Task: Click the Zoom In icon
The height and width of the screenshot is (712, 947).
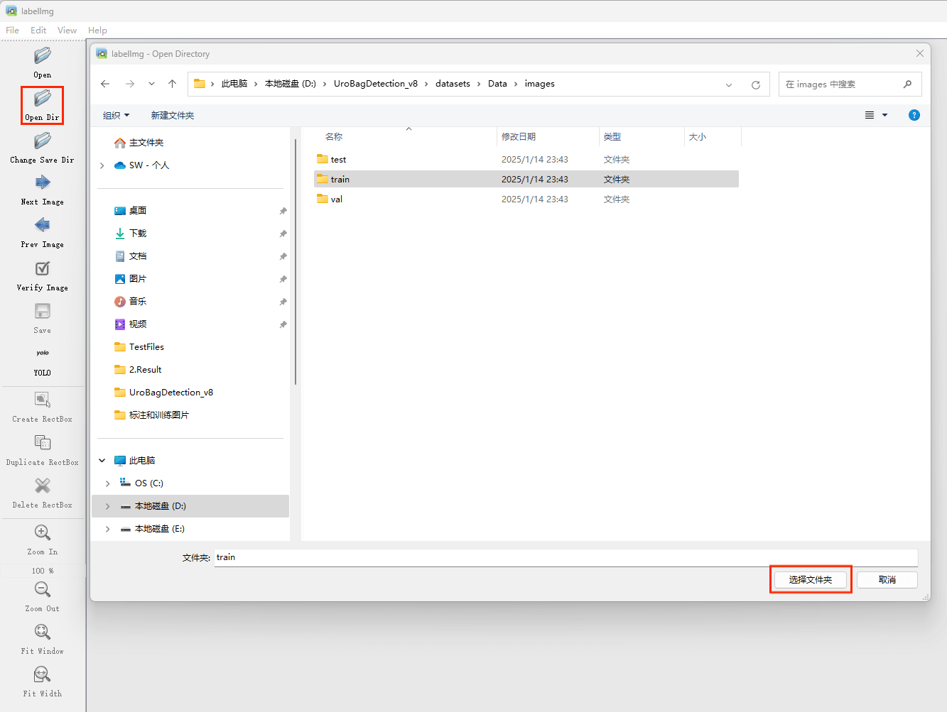Action: click(x=43, y=533)
